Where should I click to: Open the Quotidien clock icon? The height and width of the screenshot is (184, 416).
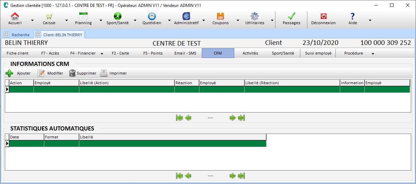coord(152,16)
